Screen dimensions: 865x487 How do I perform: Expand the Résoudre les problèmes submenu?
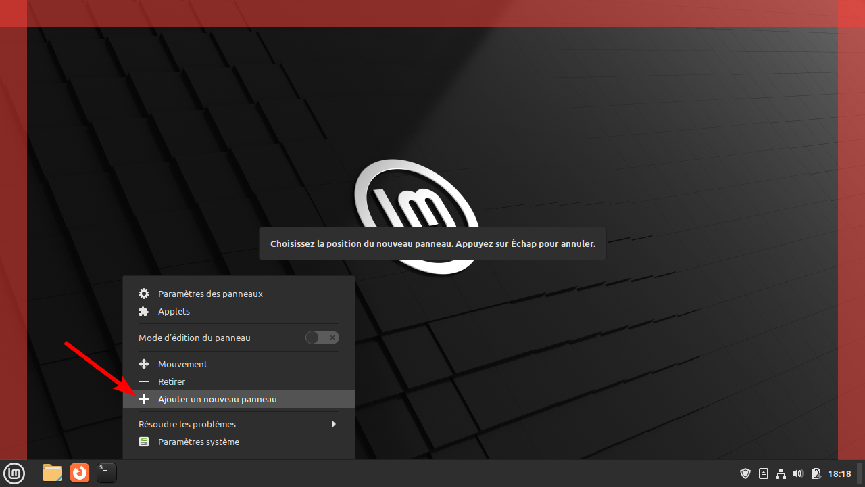coord(239,424)
